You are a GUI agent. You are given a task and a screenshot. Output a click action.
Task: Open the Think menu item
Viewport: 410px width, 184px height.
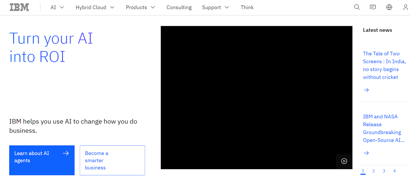[247, 7]
